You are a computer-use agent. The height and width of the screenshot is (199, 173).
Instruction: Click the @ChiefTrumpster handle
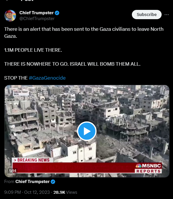pos(37,19)
